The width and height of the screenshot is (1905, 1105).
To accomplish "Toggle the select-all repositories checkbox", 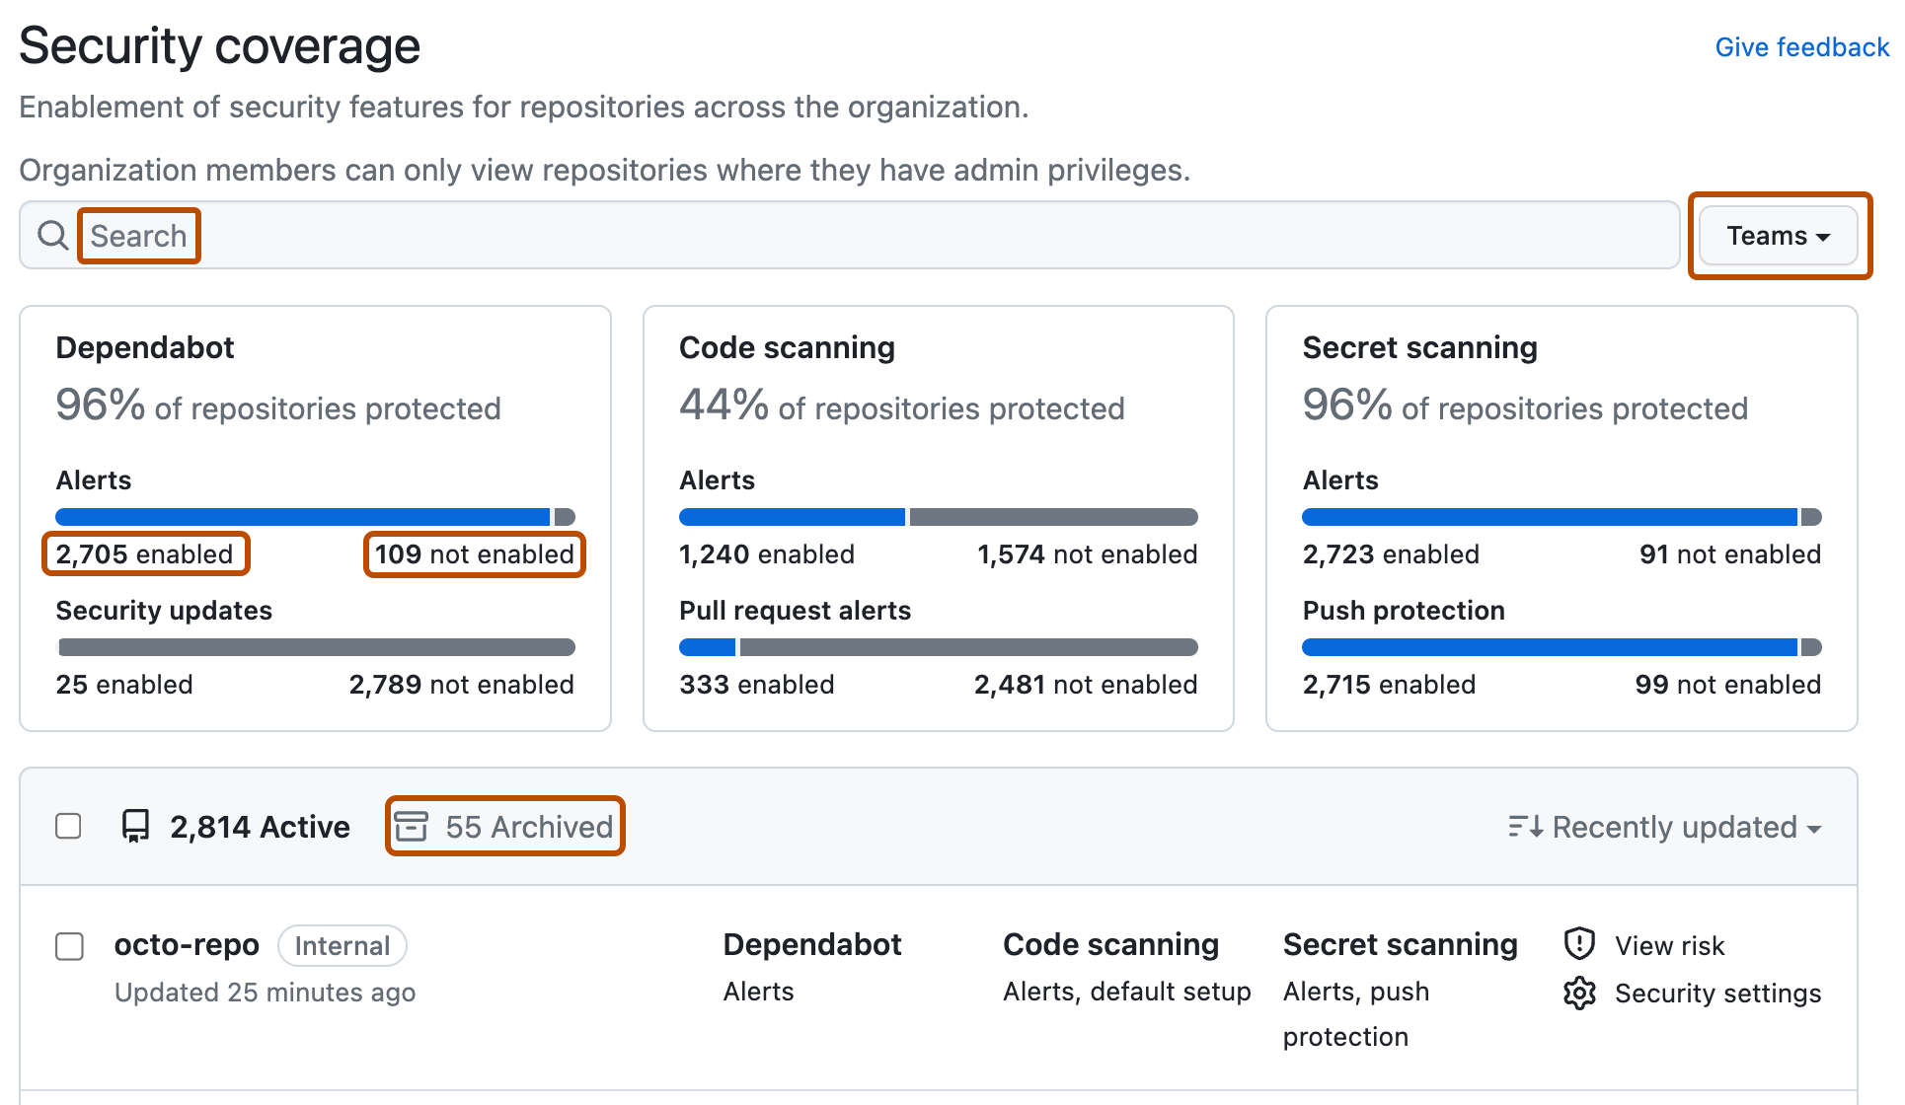I will 68,826.
